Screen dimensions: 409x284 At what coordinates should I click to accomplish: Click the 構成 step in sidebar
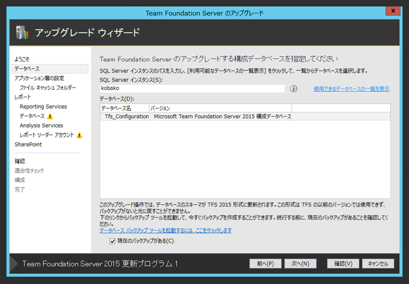pyautogui.click(x=20, y=180)
